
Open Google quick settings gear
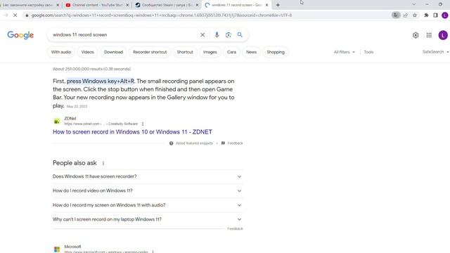tap(416, 35)
